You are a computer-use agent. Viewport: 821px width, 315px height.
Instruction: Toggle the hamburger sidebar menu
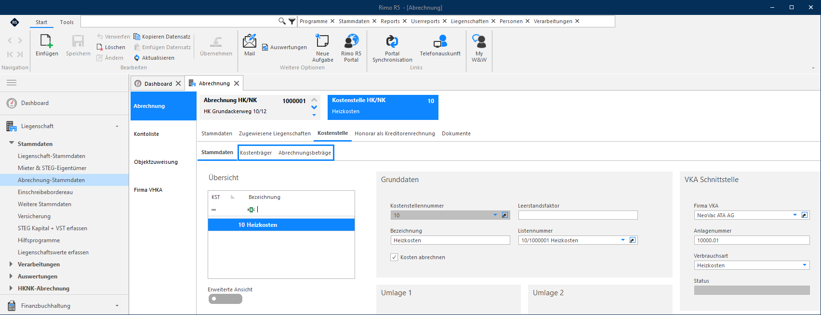12,83
